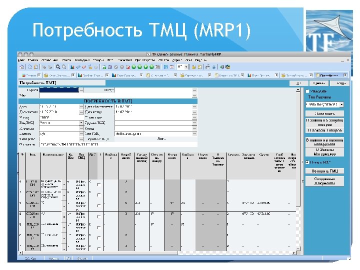
Task: Click the document with red X icon
Action: tap(128, 67)
